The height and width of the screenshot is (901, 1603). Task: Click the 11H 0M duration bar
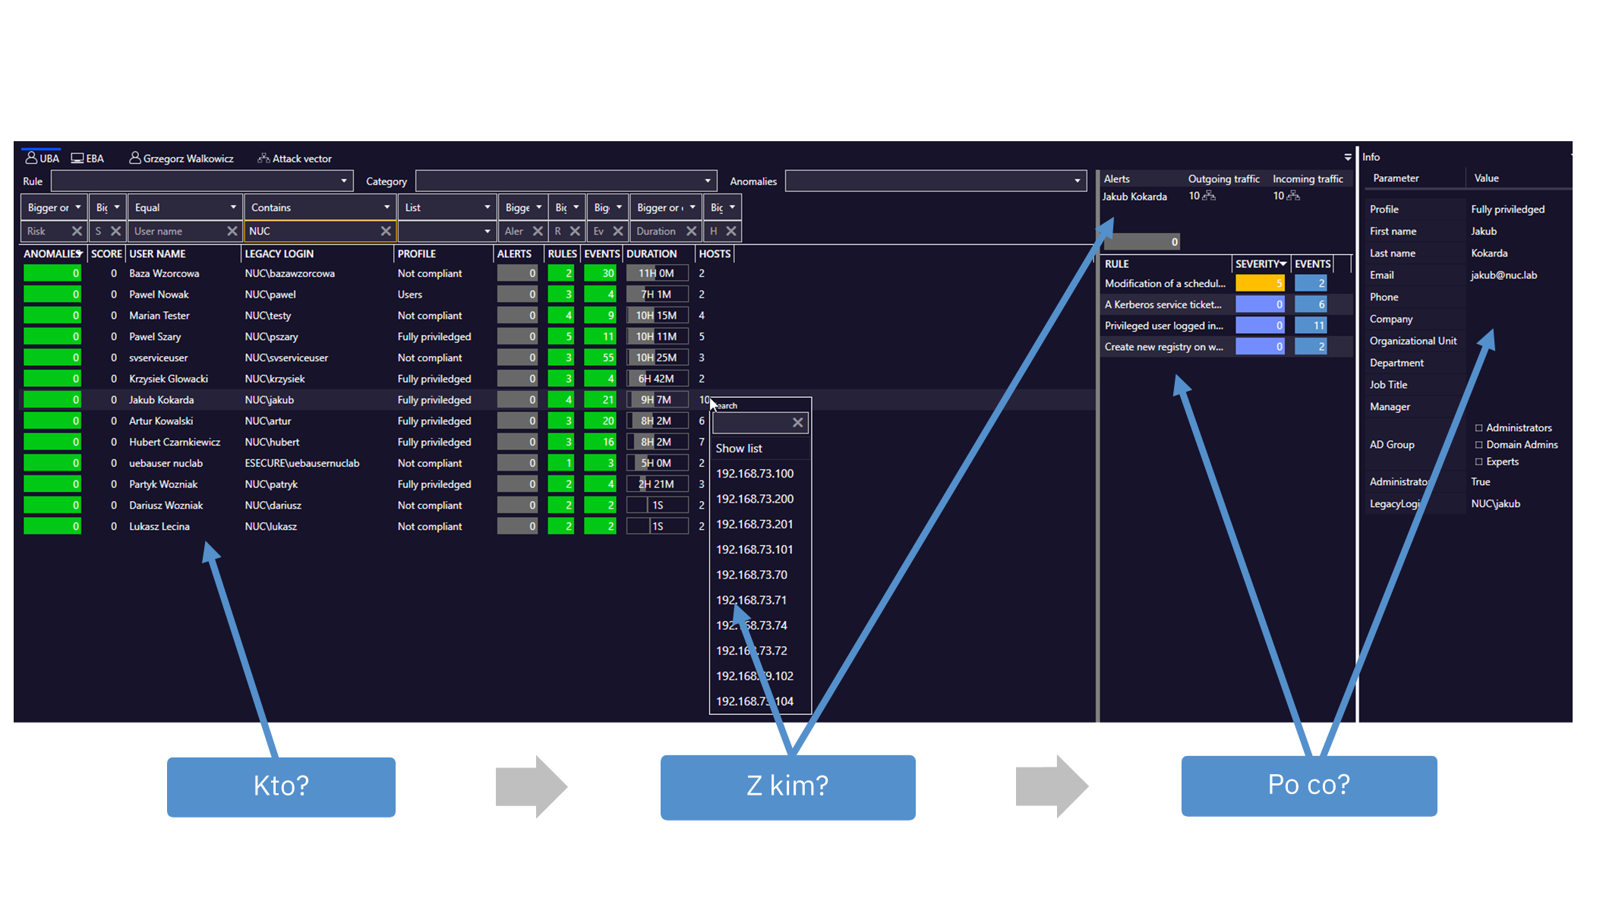[657, 273]
